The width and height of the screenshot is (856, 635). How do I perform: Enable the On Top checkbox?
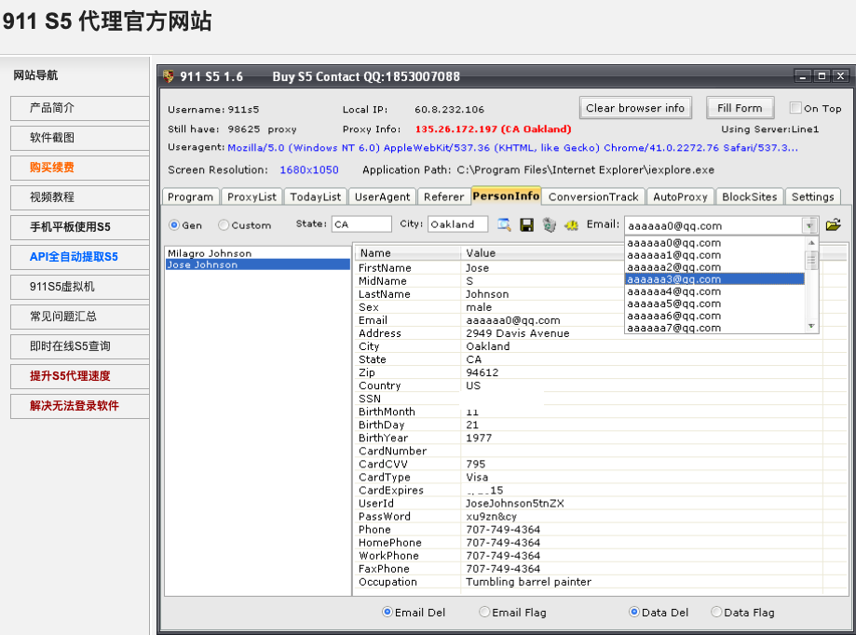(x=795, y=108)
